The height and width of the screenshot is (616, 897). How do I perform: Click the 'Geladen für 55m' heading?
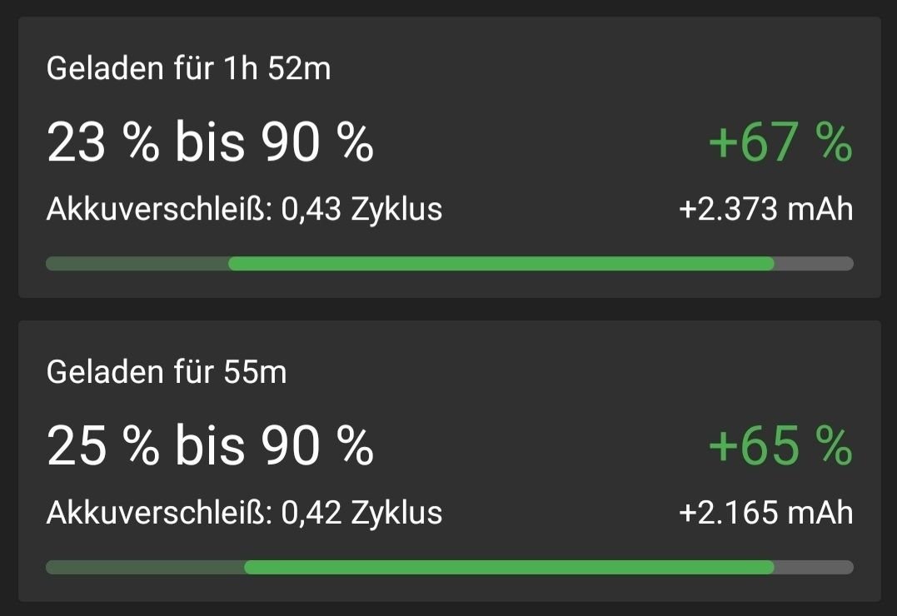pyautogui.click(x=167, y=372)
